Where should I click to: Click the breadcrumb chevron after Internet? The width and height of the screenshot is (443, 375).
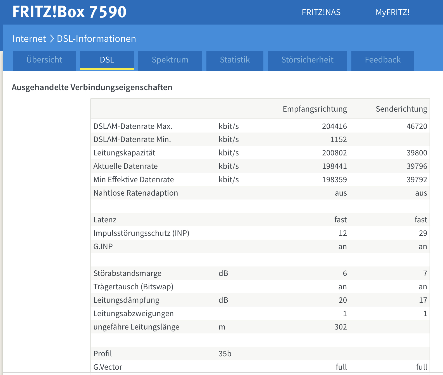coord(52,39)
